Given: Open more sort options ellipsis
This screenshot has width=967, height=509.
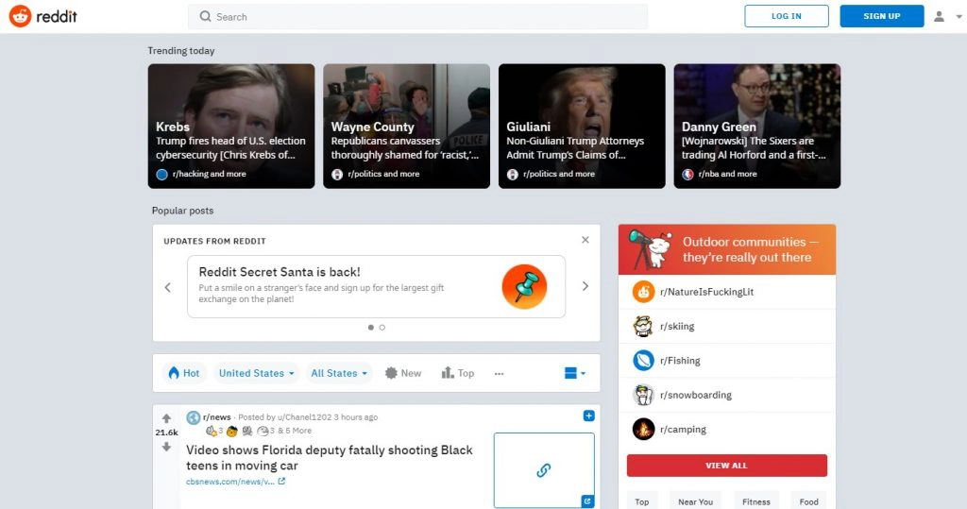Looking at the screenshot, I should tap(499, 373).
